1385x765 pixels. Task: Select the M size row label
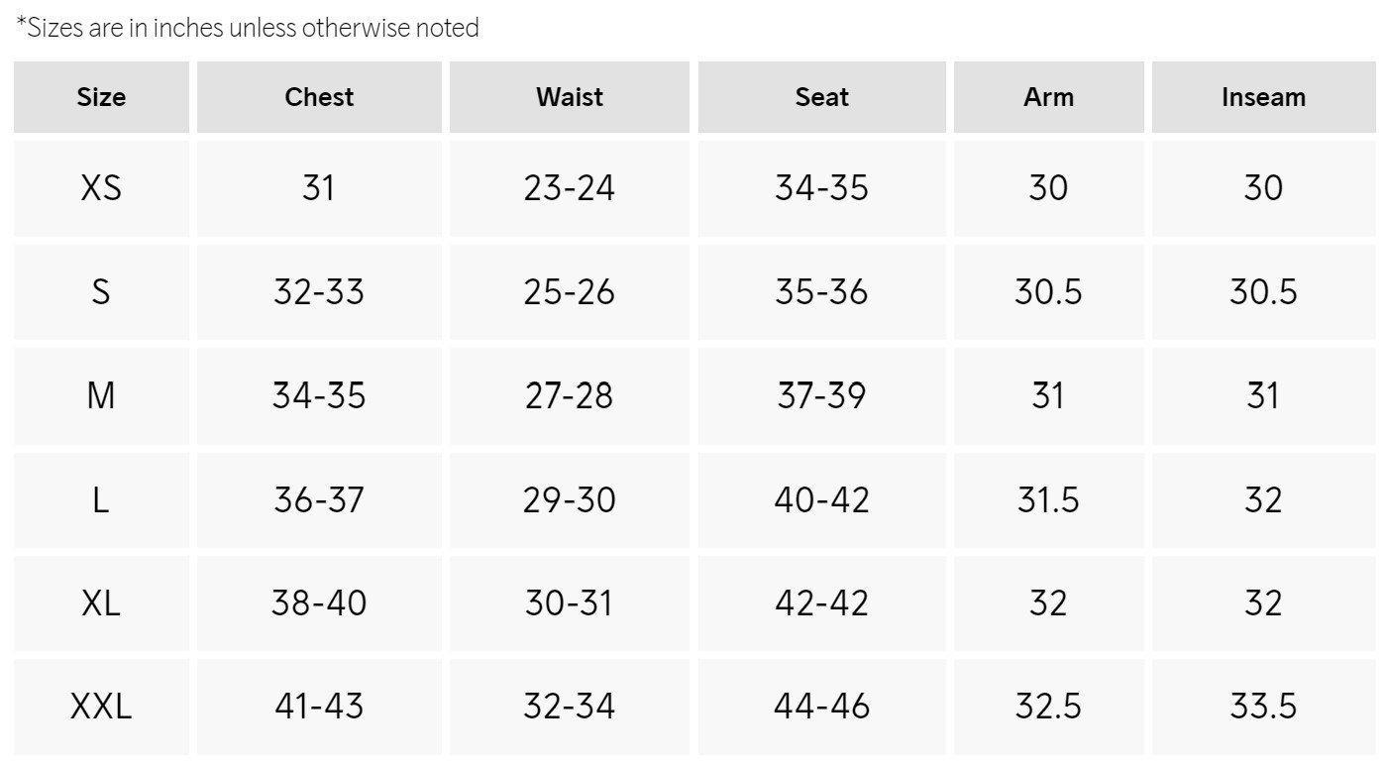coord(101,395)
